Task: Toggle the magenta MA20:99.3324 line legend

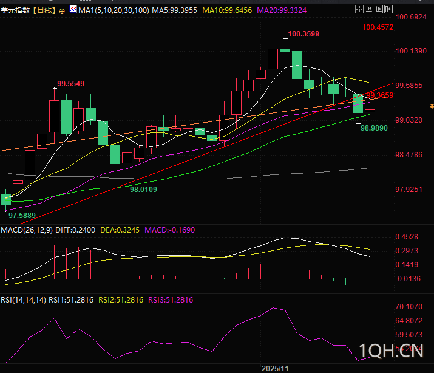Action: click(282, 10)
